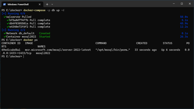Click the 'sqlserver Pulled' text
This screenshot has width=194, height=109.
click(19, 17)
